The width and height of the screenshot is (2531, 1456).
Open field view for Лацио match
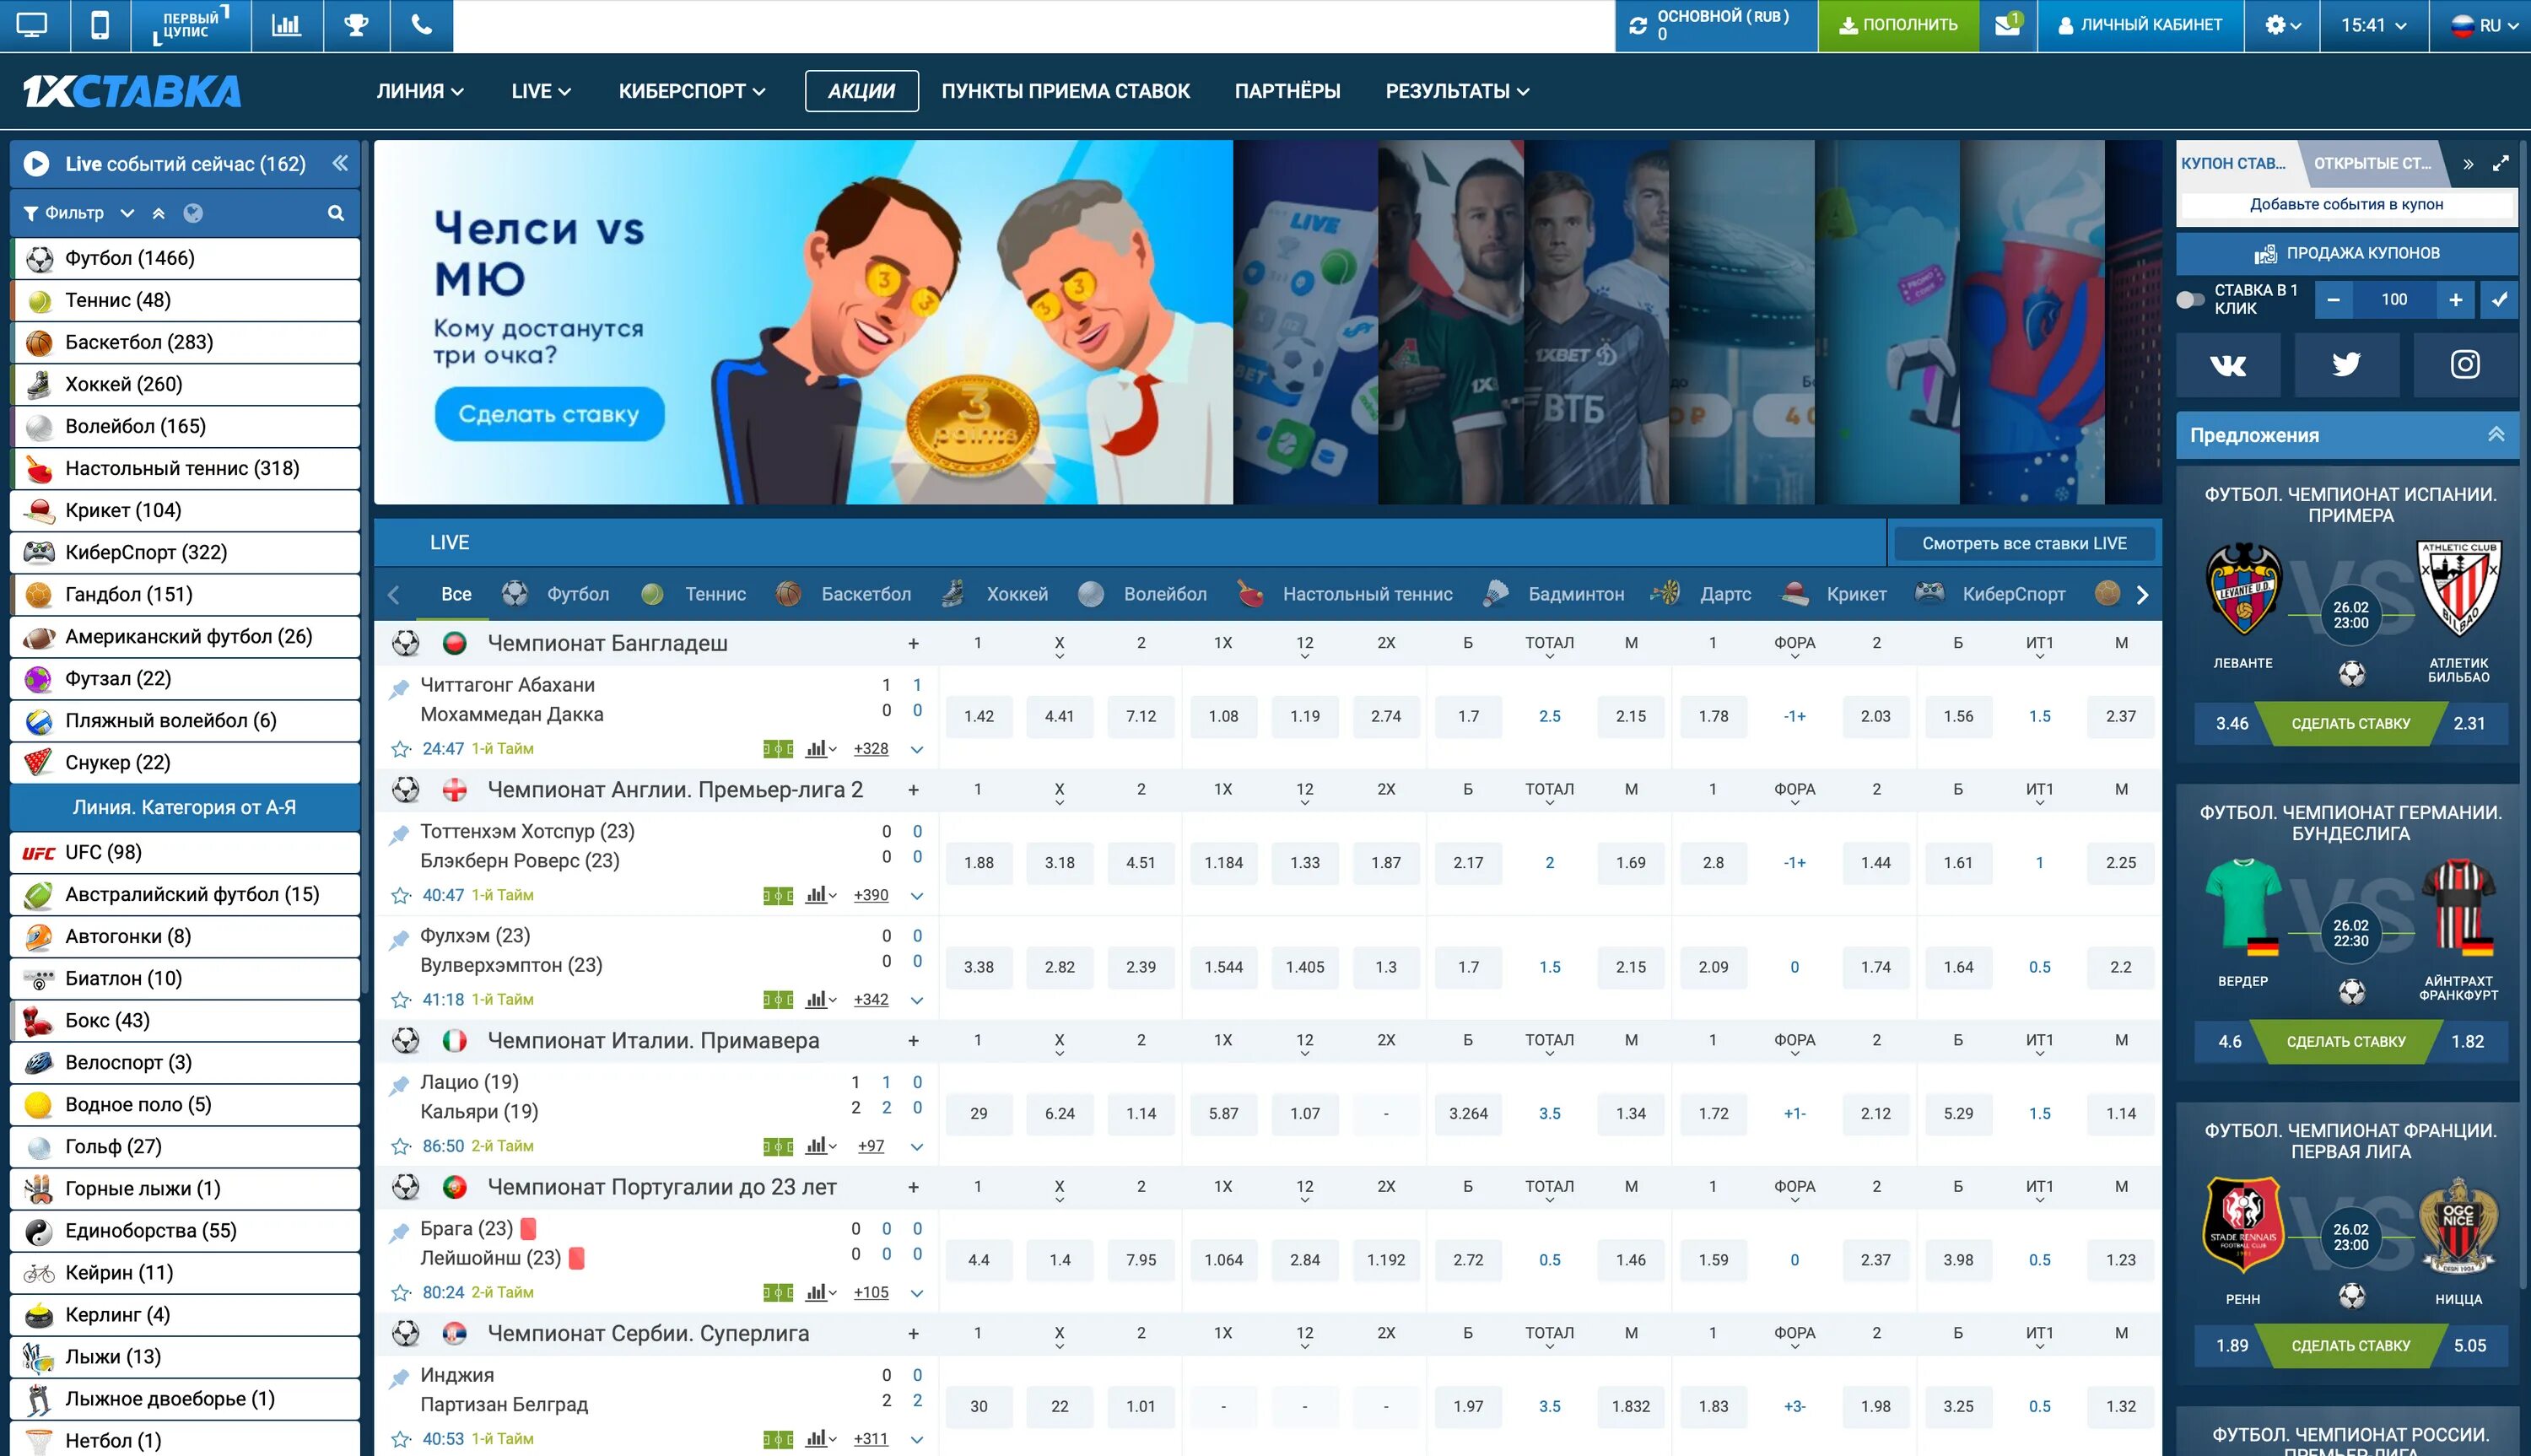pos(778,1146)
